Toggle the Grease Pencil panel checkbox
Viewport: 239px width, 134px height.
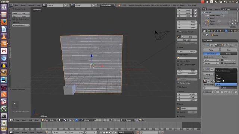[x=180, y=32]
